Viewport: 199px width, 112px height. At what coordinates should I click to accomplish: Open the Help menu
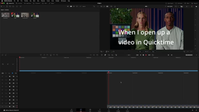tap(69, 1)
